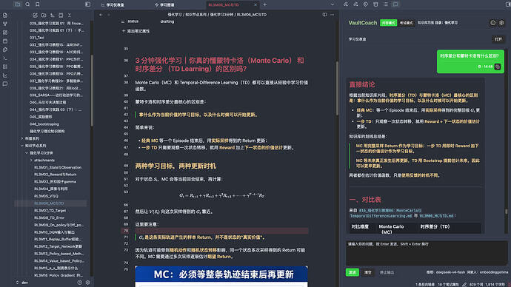The height and width of the screenshot is (287, 511).
Task: Open the 046_bootstraping note
Action: click(x=44, y=124)
